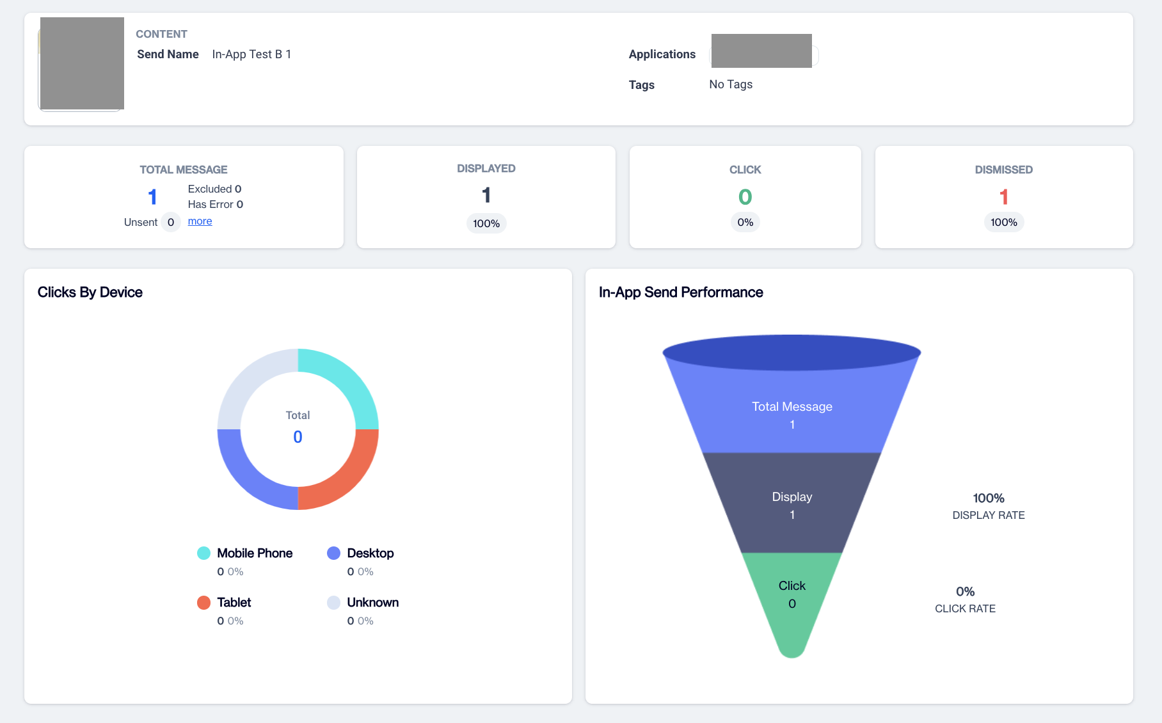Click the Displayed 100% badge

pyautogui.click(x=486, y=223)
